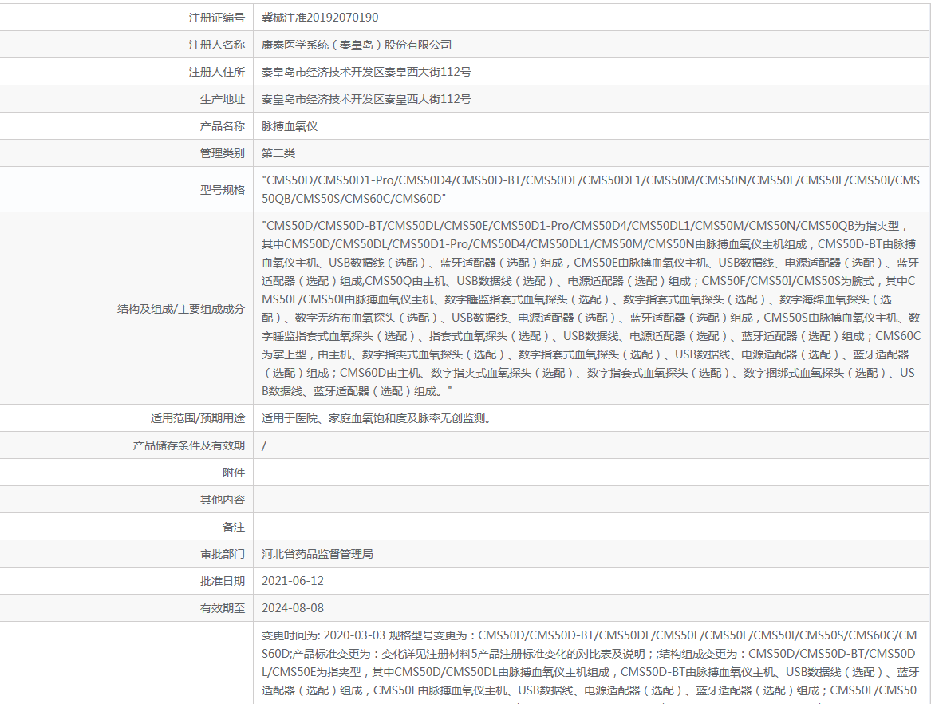This screenshot has width=931, height=704.
Task: Click the '产品名称' row label
Action: [223, 127]
